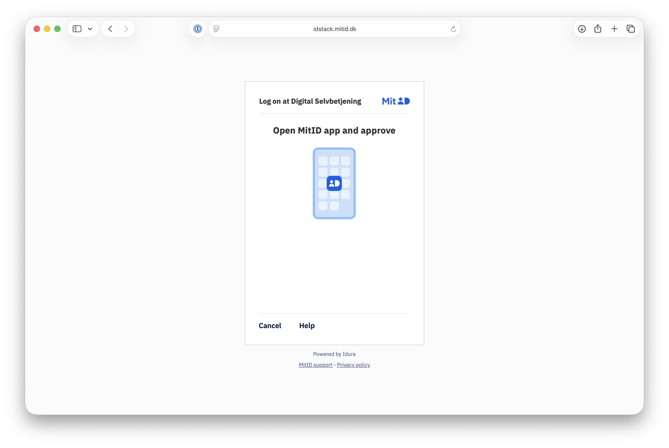Open the MitID support link
This screenshot has width=669, height=448.
pos(315,365)
